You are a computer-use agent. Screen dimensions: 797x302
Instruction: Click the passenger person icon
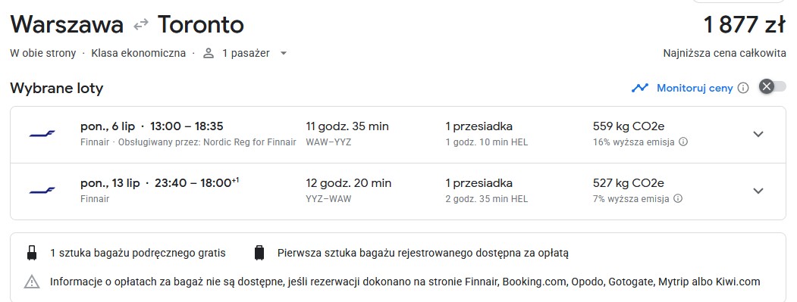[x=209, y=53]
